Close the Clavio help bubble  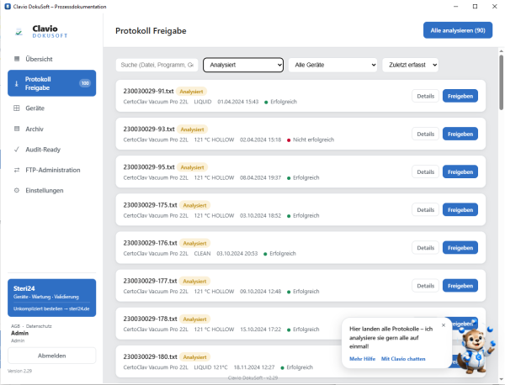click(444, 325)
